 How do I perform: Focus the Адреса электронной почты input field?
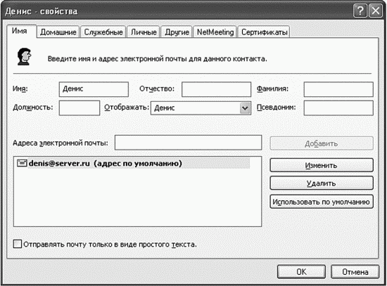click(188, 143)
